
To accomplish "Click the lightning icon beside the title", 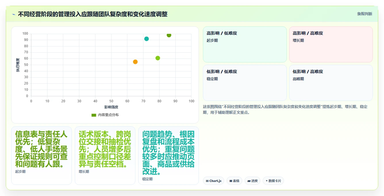I will (14, 14).
